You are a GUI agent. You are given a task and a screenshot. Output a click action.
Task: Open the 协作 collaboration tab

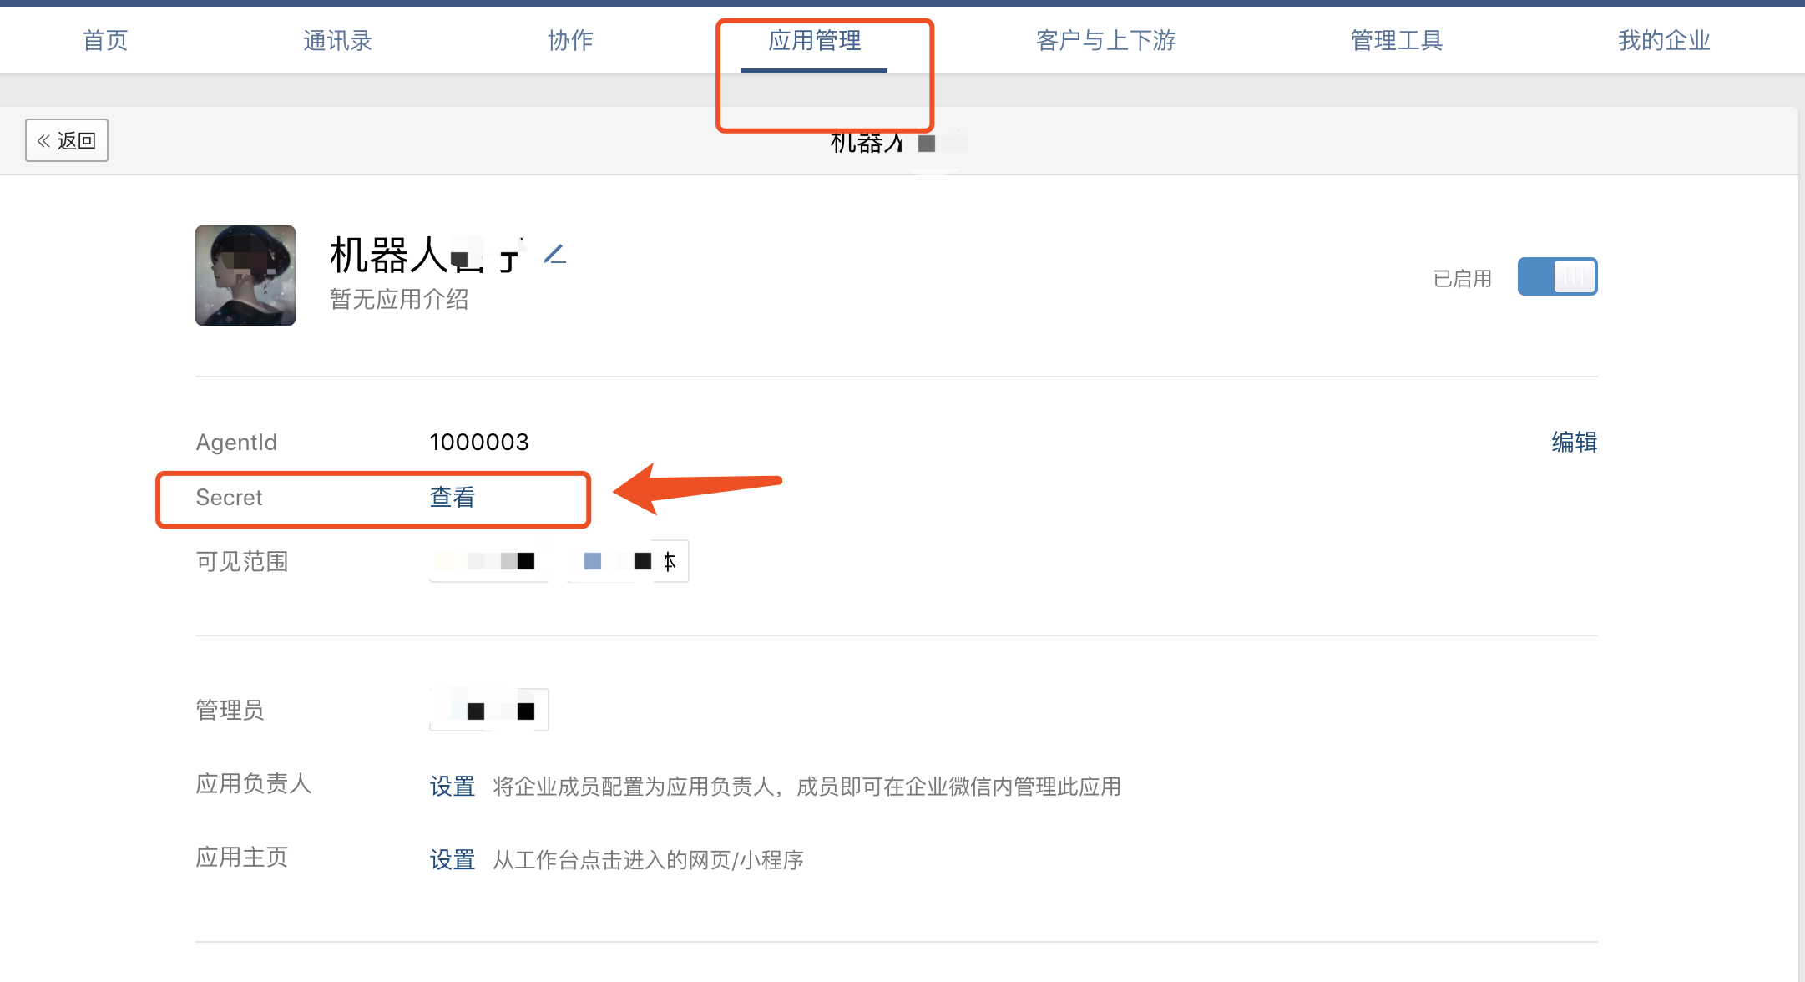pyautogui.click(x=570, y=40)
